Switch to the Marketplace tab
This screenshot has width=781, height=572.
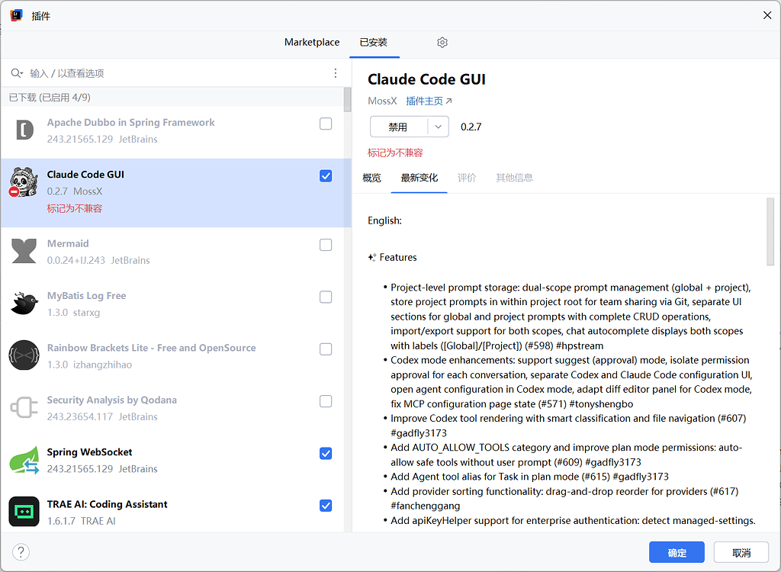tap(312, 43)
